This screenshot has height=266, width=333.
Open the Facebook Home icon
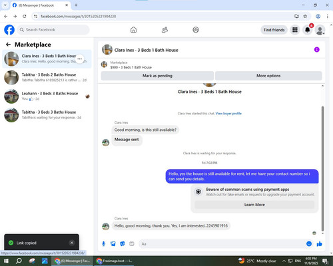(x=133, y=30)
